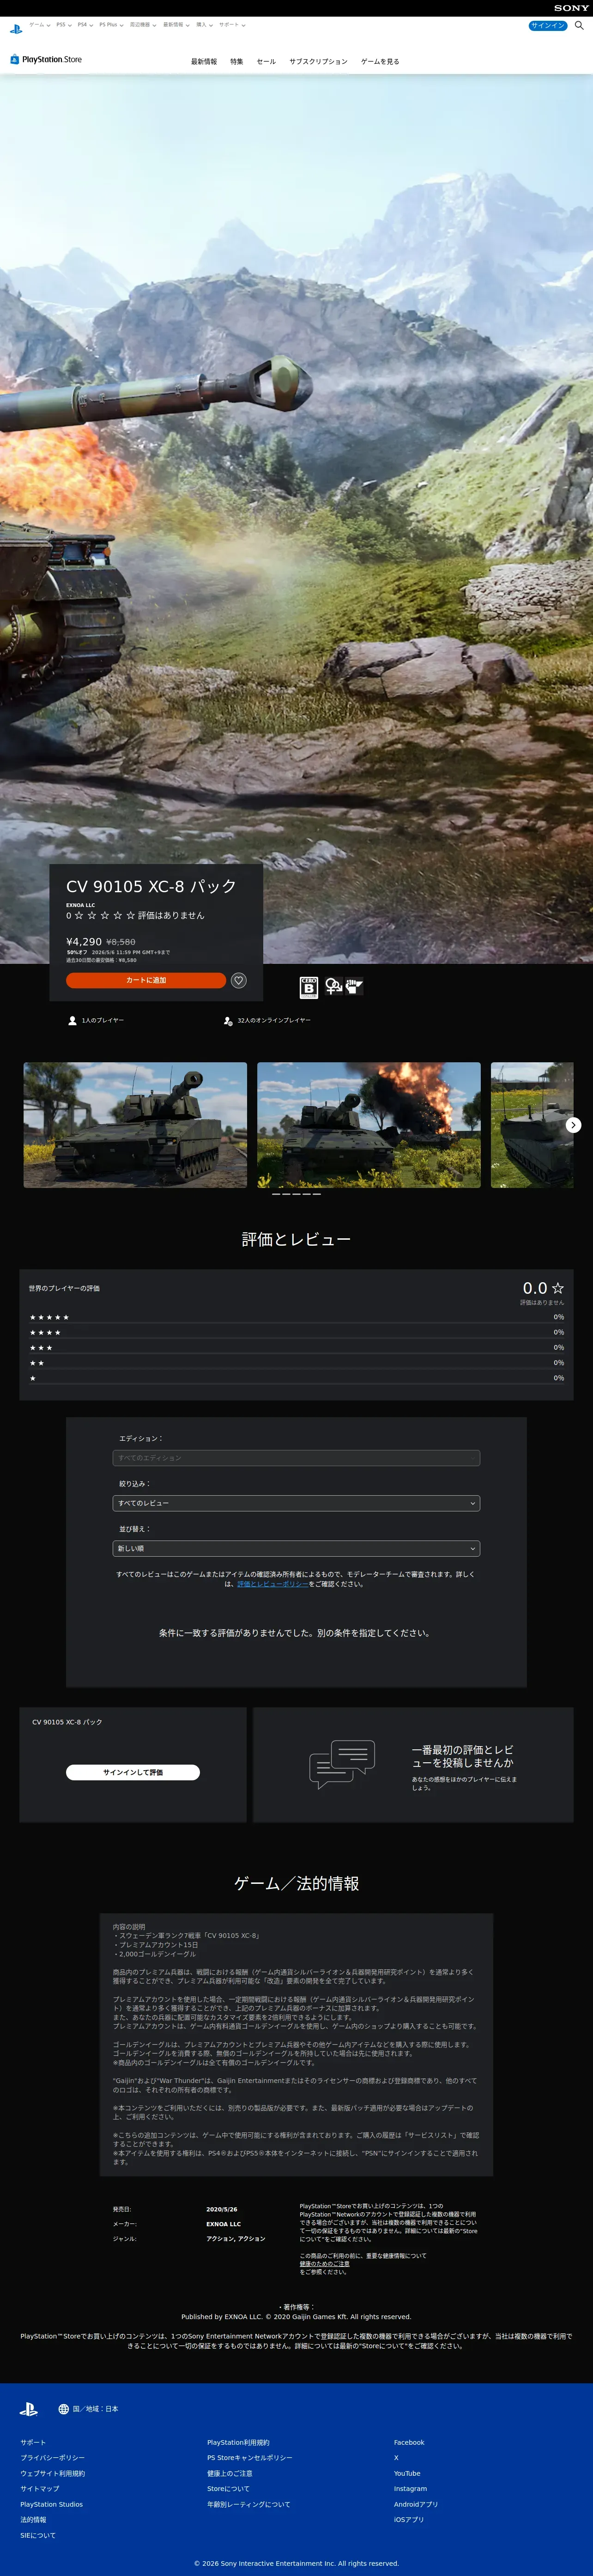
Task: Click the first content descriptor icon beside CERO
Action: coord(333,986)
